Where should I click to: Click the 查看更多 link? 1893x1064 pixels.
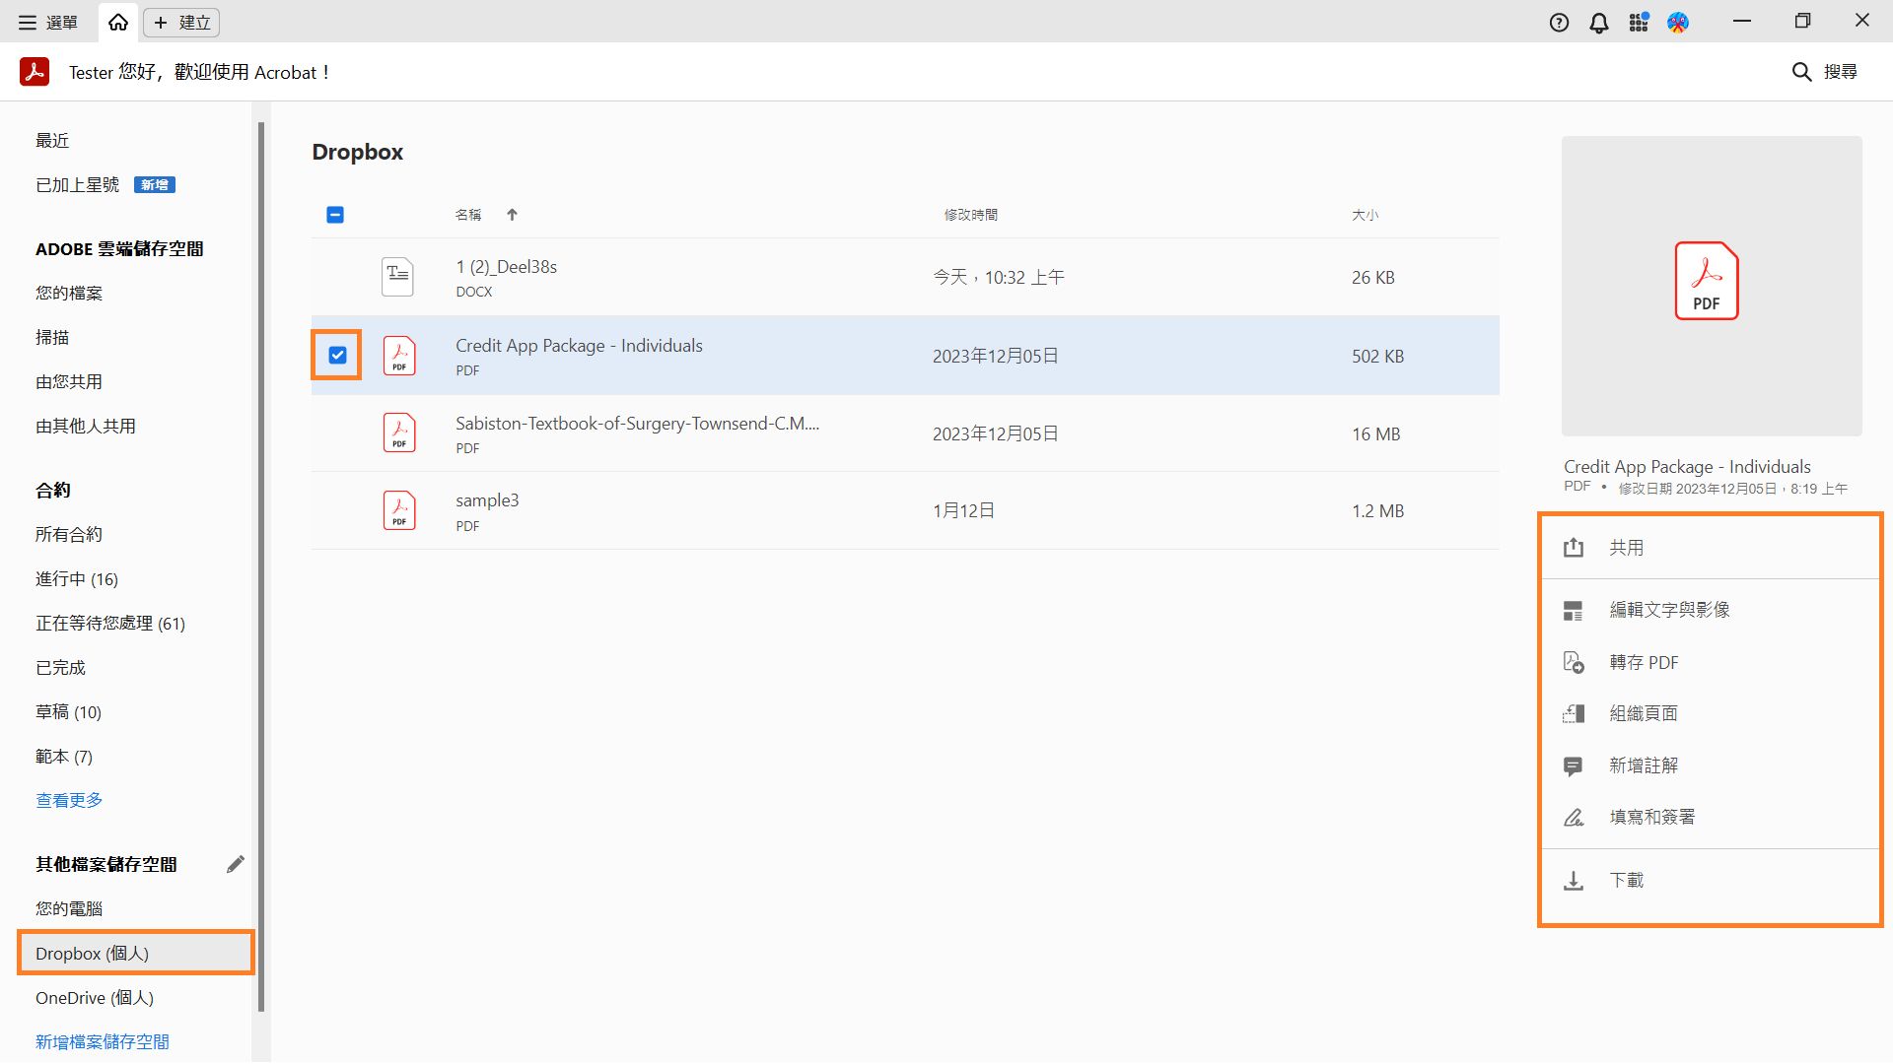point(69,801)
